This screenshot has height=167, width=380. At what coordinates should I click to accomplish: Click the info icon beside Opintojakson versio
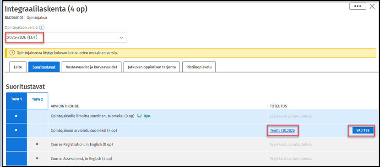(42, 28)
